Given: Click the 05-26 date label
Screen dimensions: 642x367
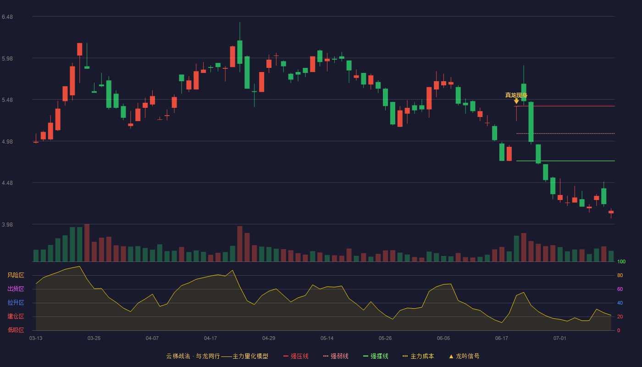Looking at the screenshot, I should [385, 338].
